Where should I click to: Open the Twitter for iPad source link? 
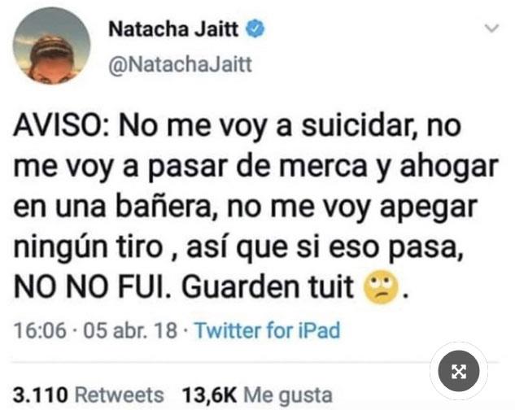tap(268, 330)
